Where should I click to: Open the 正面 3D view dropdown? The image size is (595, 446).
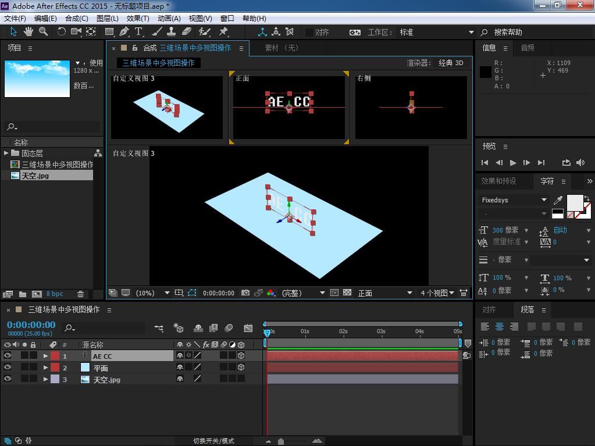point(385,293)
